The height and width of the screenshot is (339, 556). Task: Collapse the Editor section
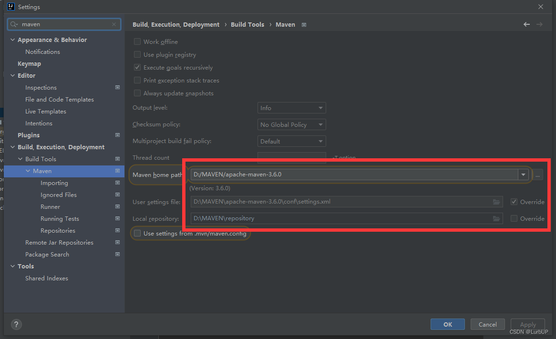click(x=13, y=75)
